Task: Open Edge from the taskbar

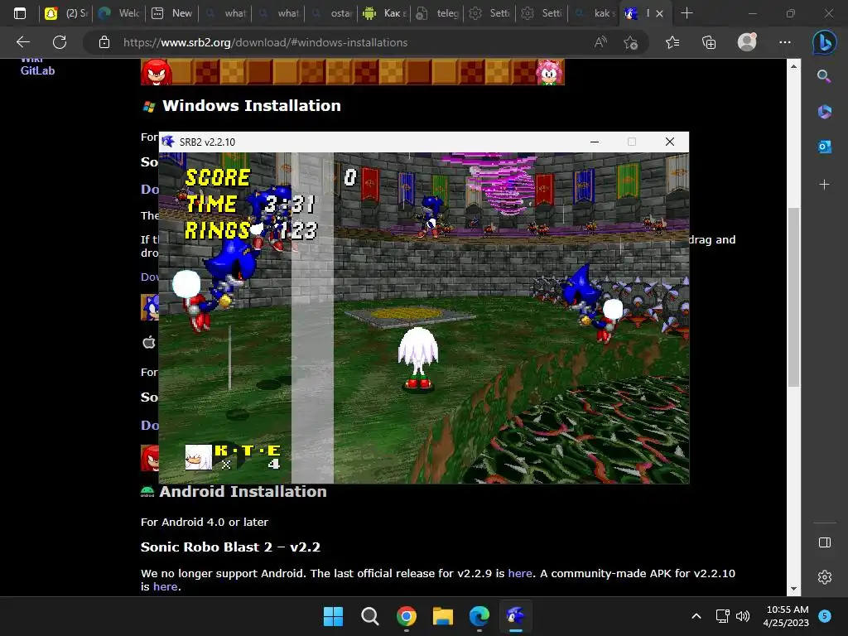Action: (x=479, y=616)
